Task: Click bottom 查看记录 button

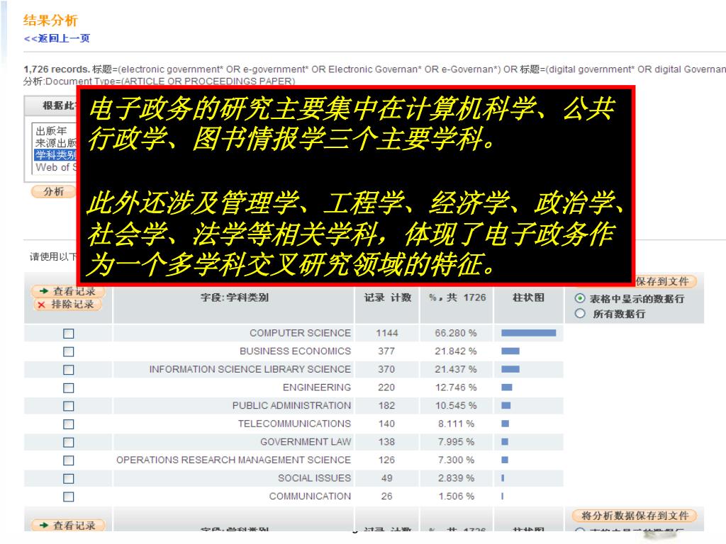Action: (68, 525)
